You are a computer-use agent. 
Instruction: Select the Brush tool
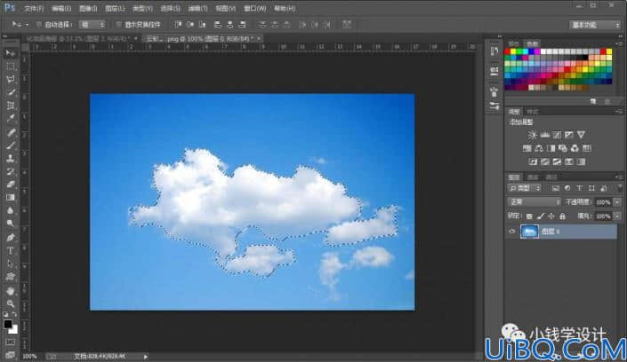coord(11,146)
